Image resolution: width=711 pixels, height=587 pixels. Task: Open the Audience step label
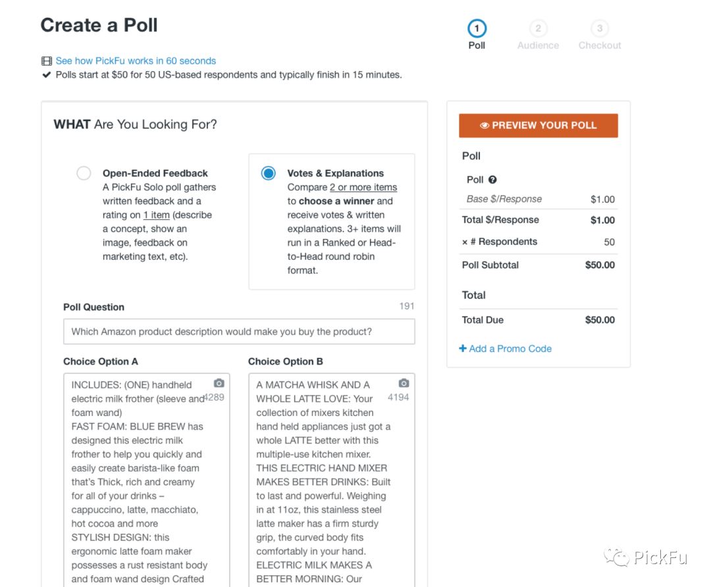539,45
